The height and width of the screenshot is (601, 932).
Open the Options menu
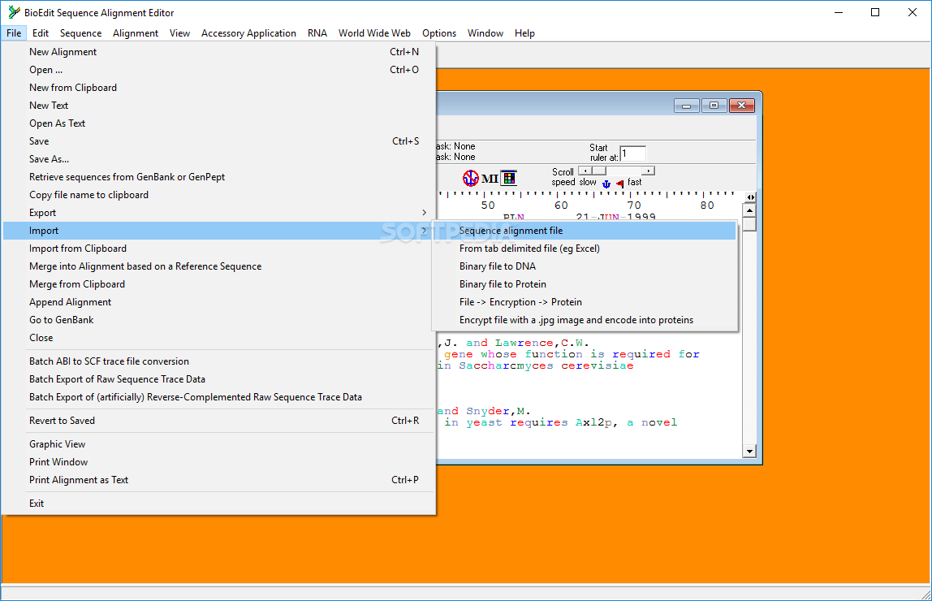[439, 33]
